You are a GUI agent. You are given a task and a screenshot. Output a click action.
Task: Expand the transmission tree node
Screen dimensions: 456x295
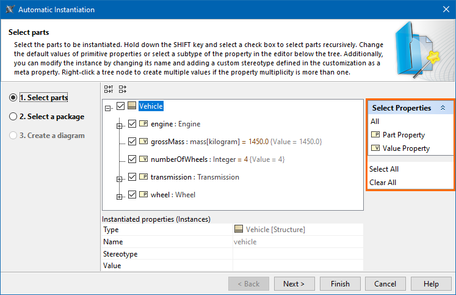point(119,179)
